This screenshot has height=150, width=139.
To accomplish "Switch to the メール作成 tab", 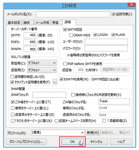I will [42, 23].
